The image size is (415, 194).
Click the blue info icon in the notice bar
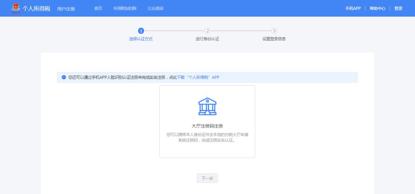[x=64, y=77]
